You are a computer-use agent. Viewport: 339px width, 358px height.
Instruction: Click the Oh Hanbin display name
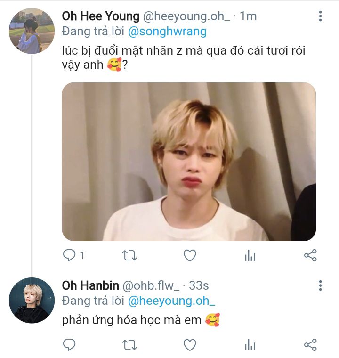[x=90, y=285]
